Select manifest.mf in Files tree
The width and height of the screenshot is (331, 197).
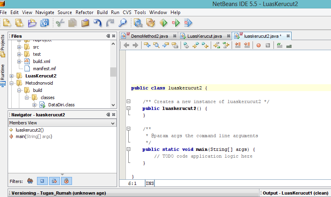pyautogui.click(x=44, y=69)
